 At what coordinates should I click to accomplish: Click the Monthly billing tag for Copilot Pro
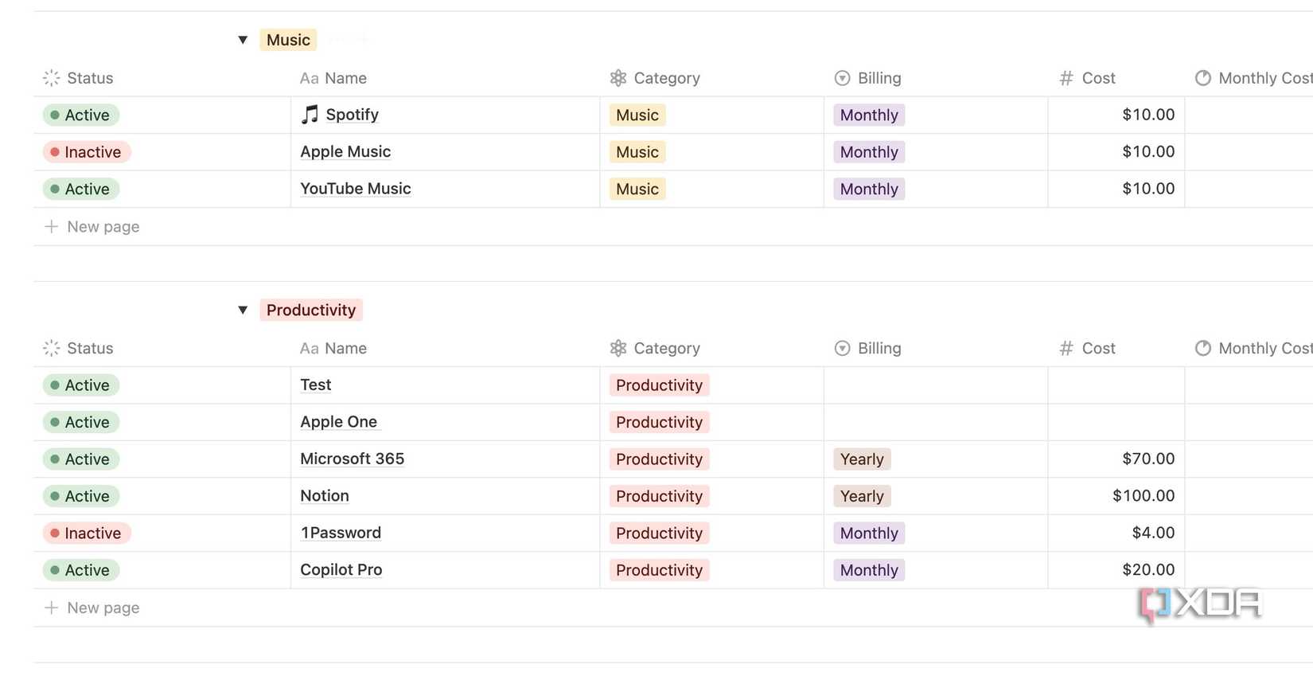869,570
